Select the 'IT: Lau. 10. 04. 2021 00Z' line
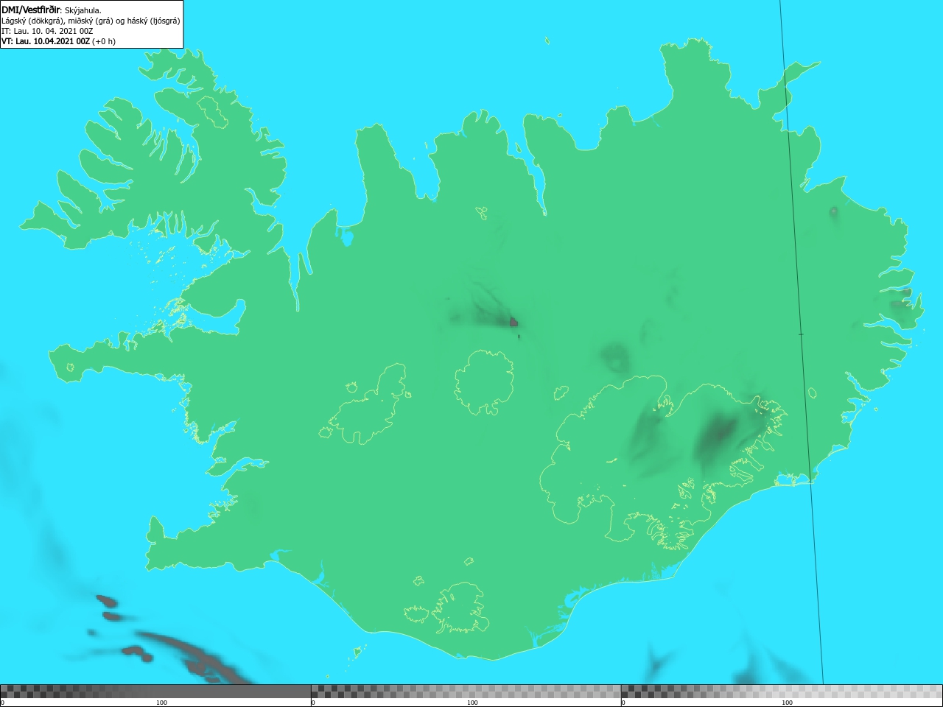The height and width of the screenshot is (707, 943). pyautogui.click(x=47, y=31)
